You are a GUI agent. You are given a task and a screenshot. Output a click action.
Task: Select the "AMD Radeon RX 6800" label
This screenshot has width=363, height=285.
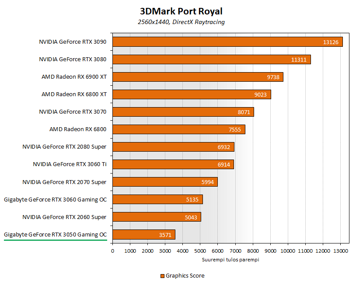click(78, 129)
